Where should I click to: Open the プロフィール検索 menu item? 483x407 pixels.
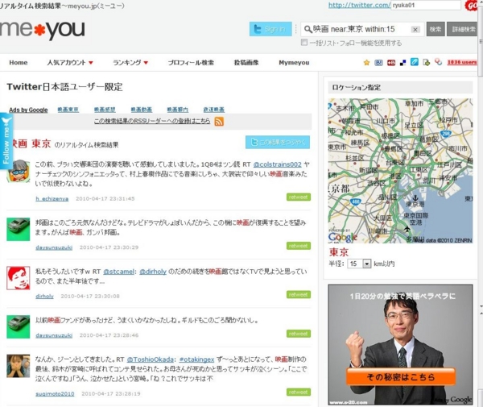191,63
